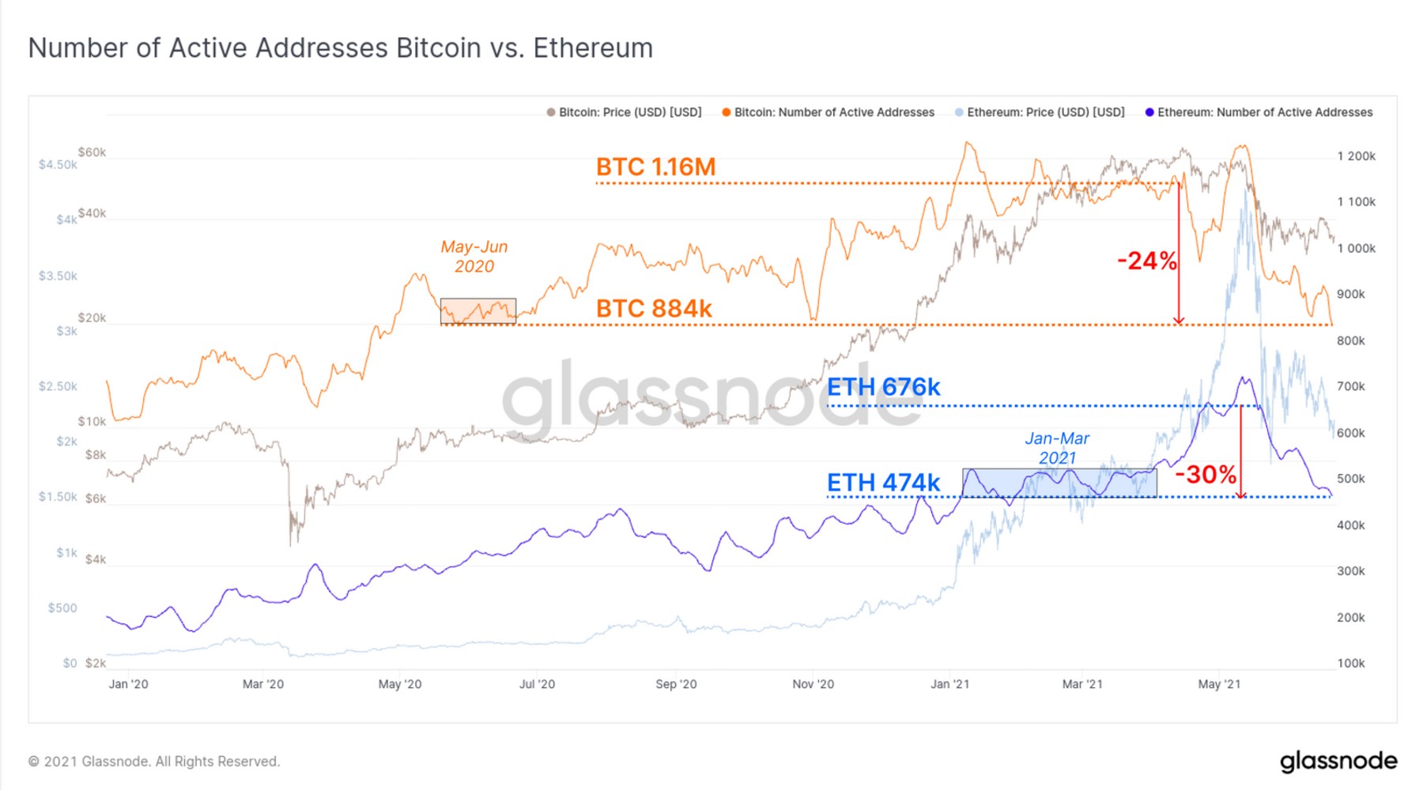Click the ETH 676k annotation label
Image resolution: width=1423 pixels, height=790 pixels.
pyautogui.click(x=883, y=387)
